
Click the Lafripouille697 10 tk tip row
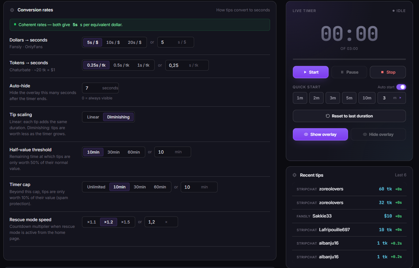point(349,230)
